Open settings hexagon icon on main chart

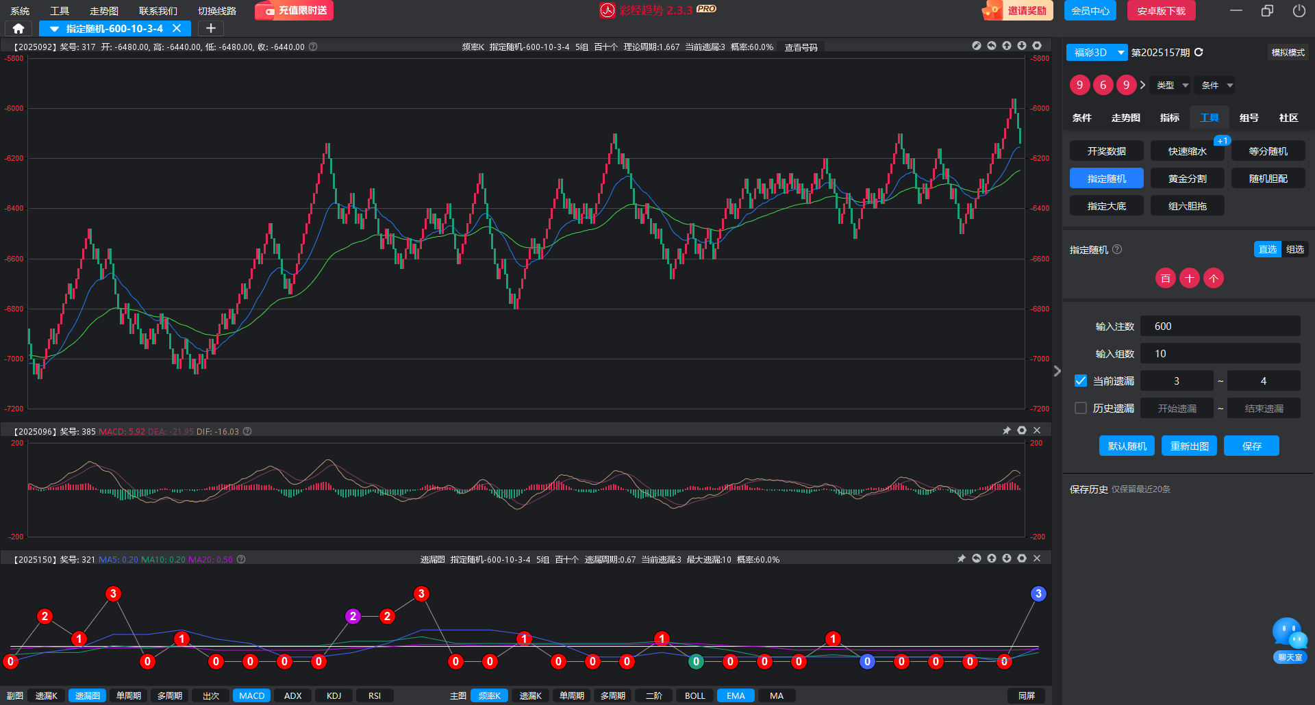coord(1037,46)
